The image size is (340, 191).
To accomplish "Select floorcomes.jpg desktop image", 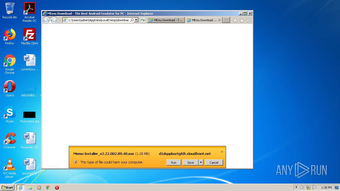I will tap(29, 117).
